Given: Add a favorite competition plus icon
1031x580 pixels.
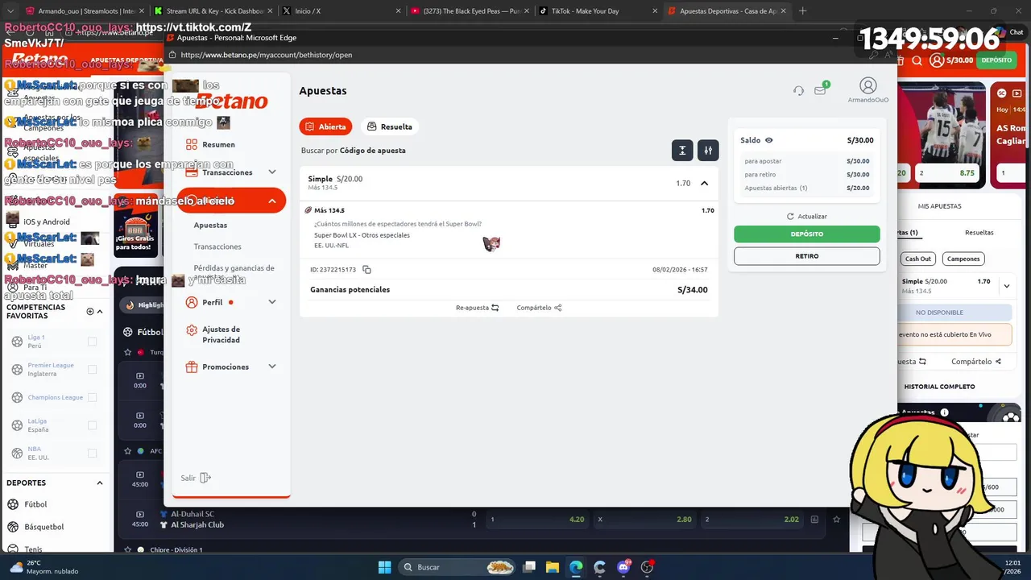Looking at the screenshot, I should click(90, 311).
